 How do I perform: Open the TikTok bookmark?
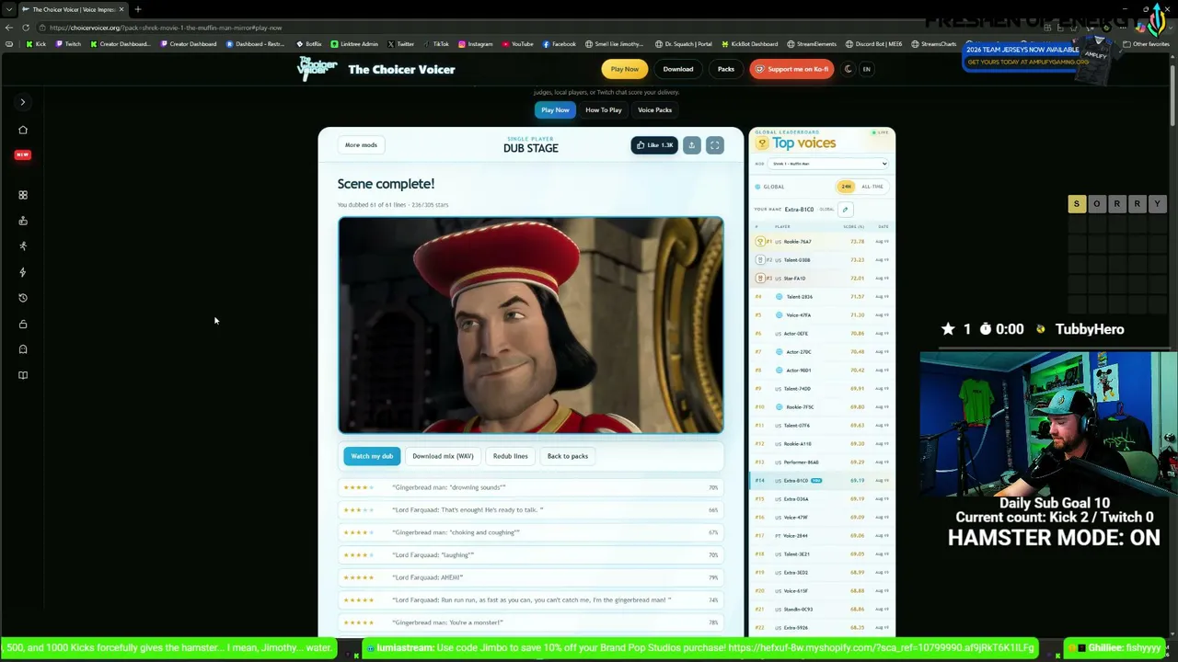435,44
